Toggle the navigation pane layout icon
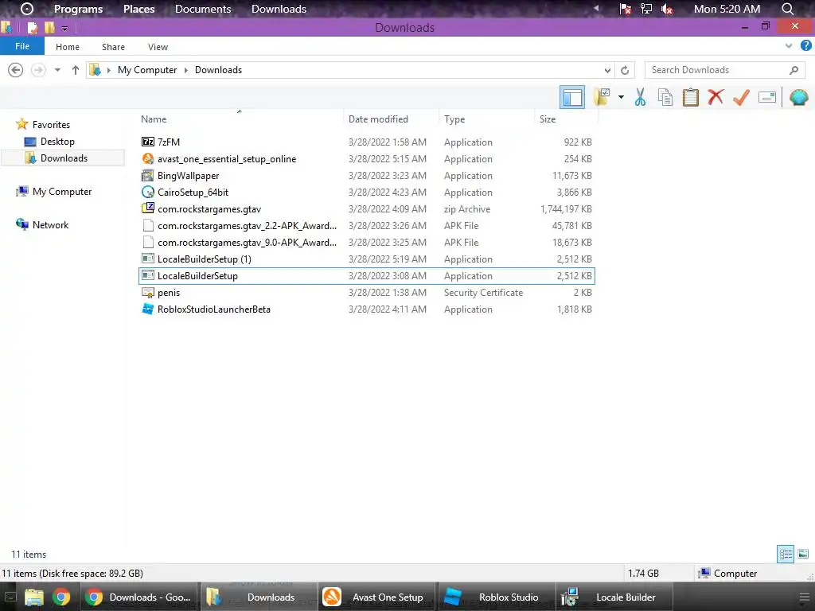 point(571,97)
